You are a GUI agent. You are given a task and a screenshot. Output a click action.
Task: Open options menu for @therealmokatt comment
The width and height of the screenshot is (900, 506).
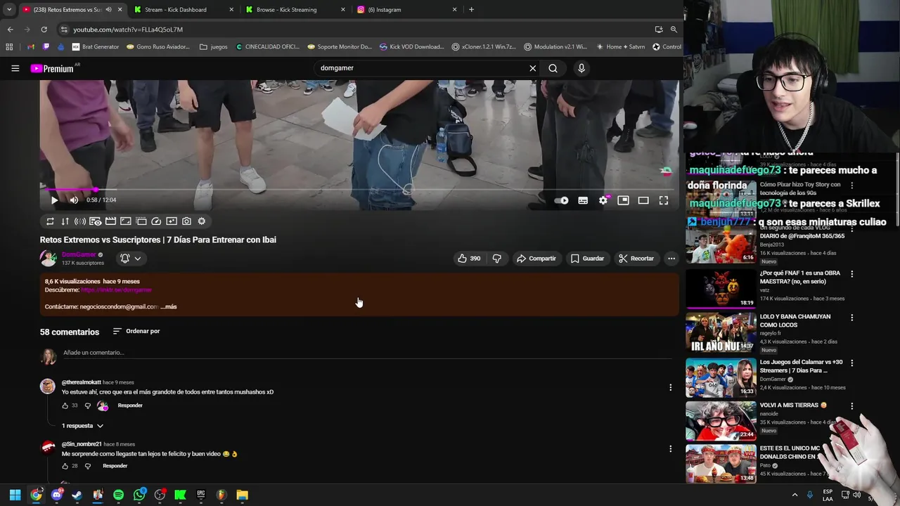click(670, 387)
